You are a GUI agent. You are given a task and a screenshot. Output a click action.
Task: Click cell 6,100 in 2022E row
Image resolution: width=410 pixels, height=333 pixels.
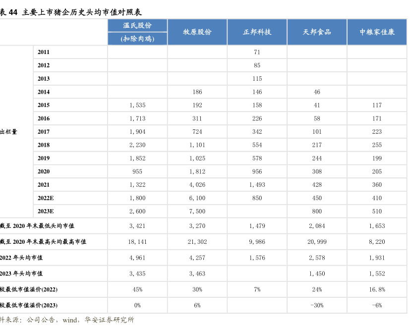(x=197, y=198)
